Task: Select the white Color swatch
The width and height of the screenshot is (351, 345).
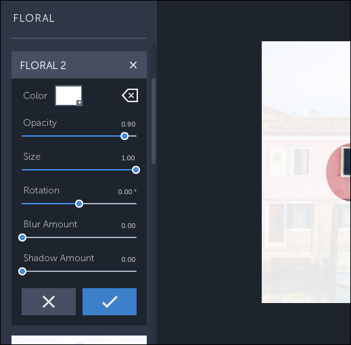Action: (68, 95)
